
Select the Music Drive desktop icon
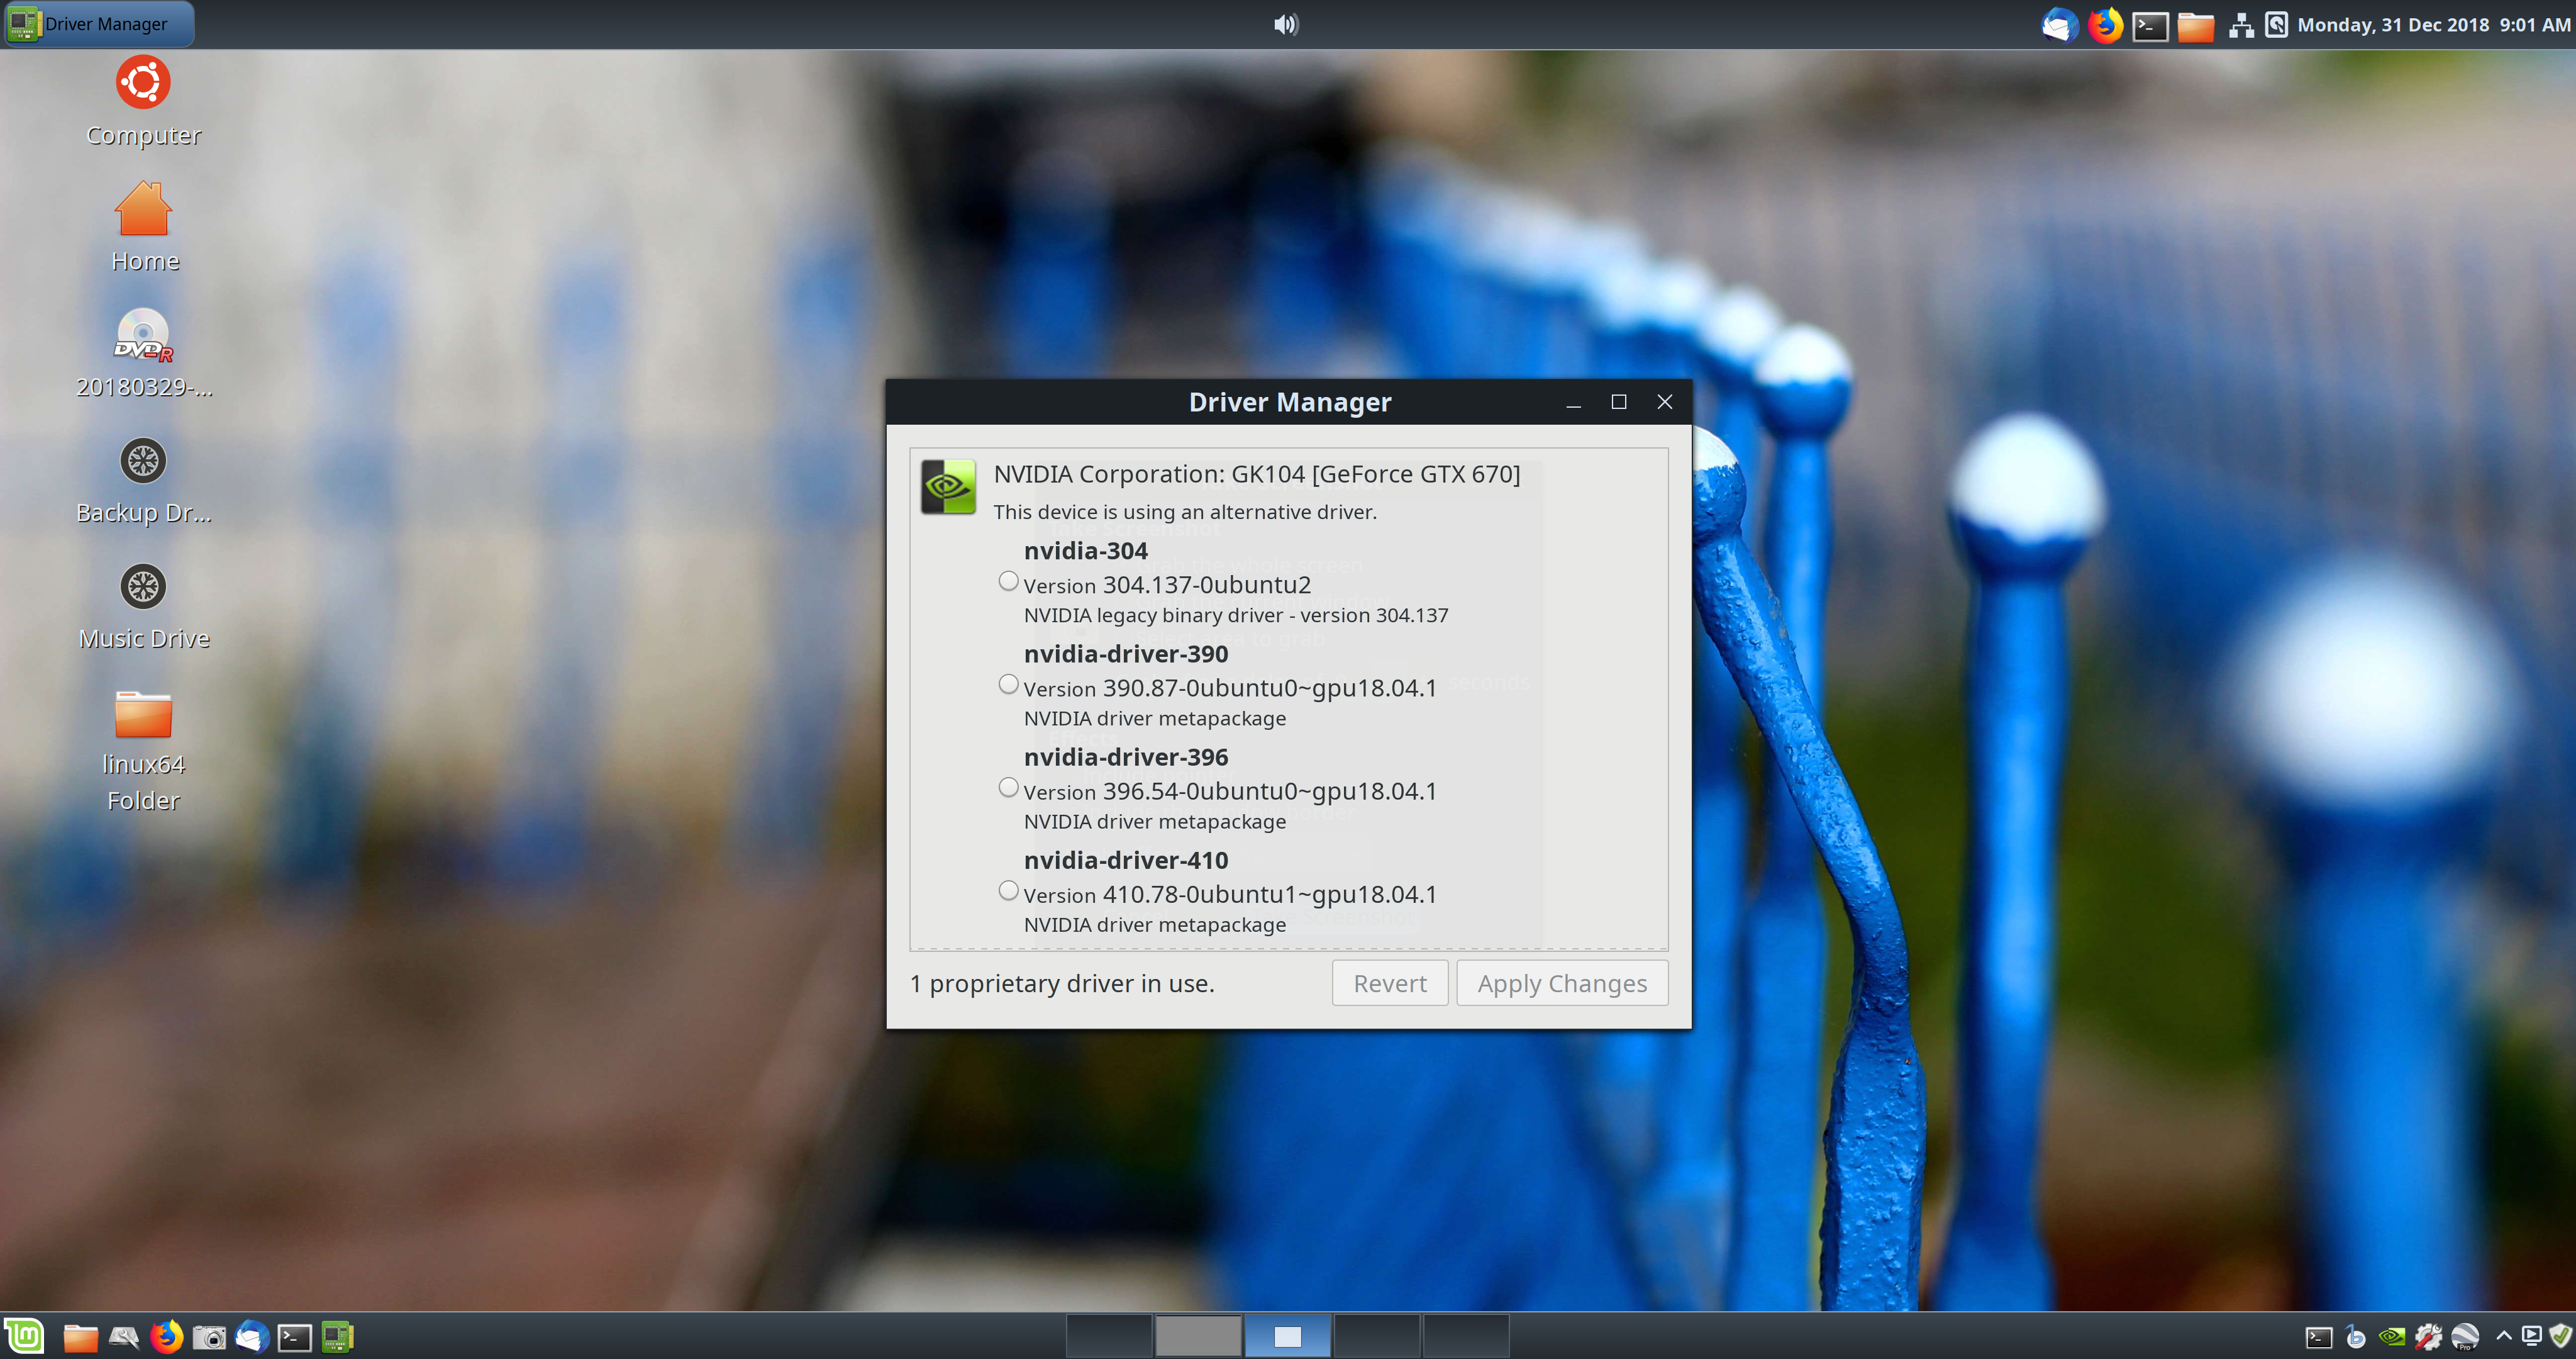[x=144, y=607]
